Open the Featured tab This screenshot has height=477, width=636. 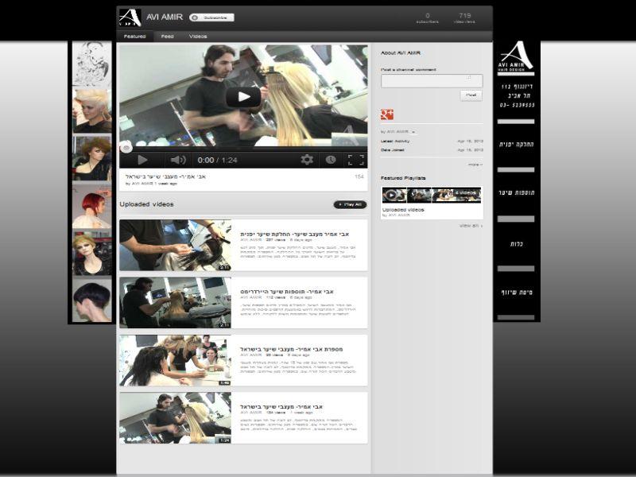pos(134,36)
